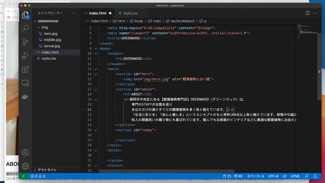Viewport: 325px width, 183px height.
Task: Click the title text GREENWOOD on line 7
Action: coord(131,38)
